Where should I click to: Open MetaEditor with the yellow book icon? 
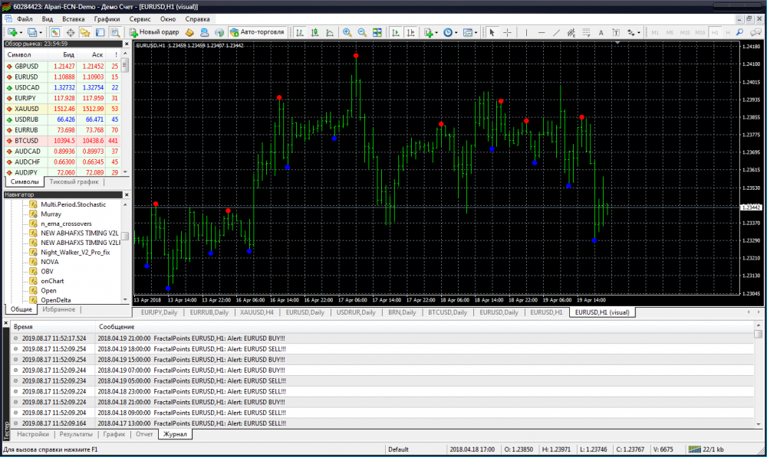tap(189, 32)
